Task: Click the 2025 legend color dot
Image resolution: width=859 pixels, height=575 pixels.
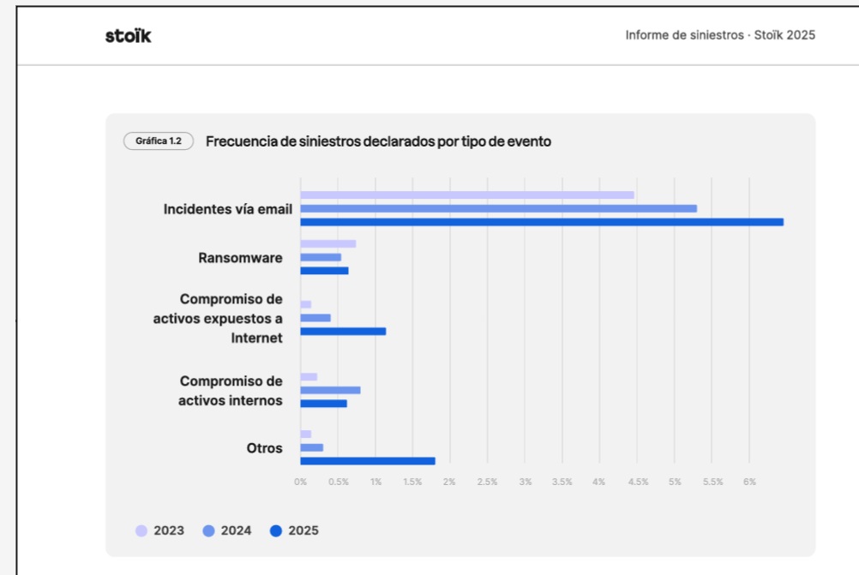Action: point(276,531)
